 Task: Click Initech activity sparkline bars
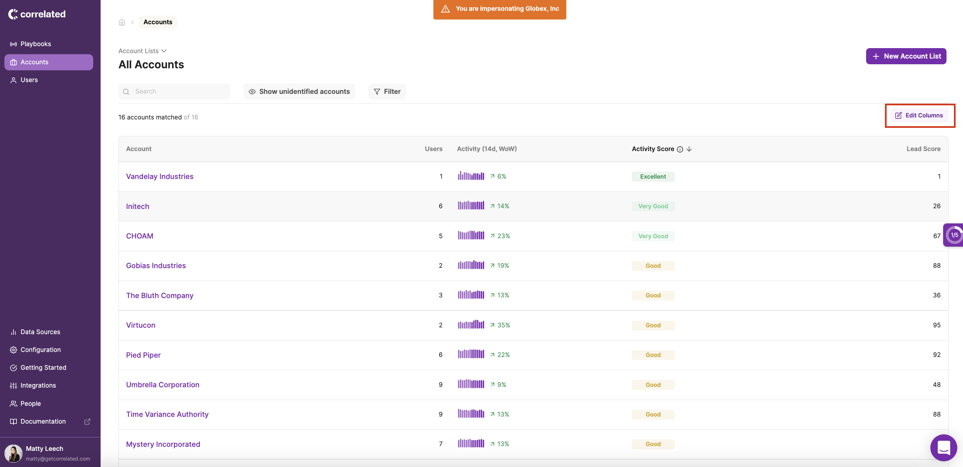click(x=471, y=206)
